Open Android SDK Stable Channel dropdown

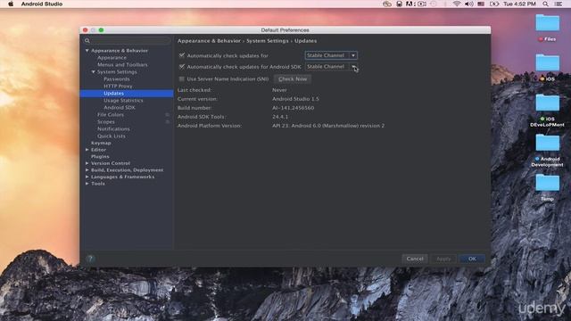[331, 67]
